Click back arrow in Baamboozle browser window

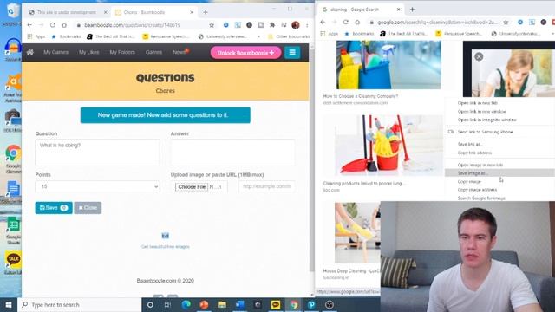point(29,25)
